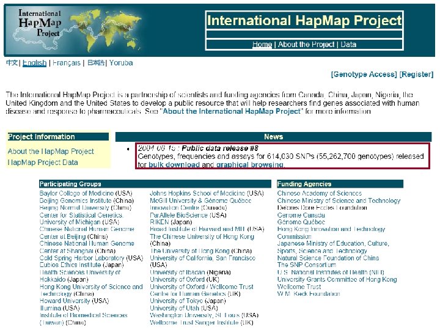
Task: Click the International HapMap Project logo image
Action: (x=73, y=30)
